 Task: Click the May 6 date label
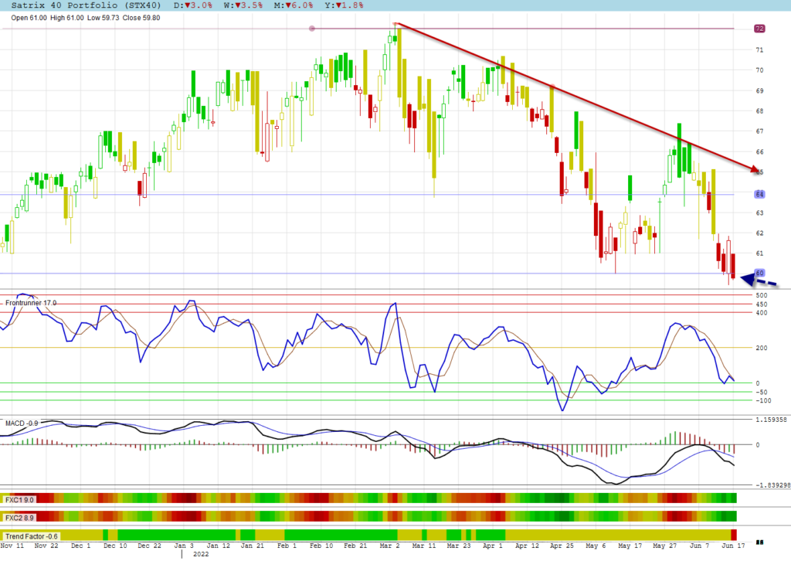tap(596, 546)
